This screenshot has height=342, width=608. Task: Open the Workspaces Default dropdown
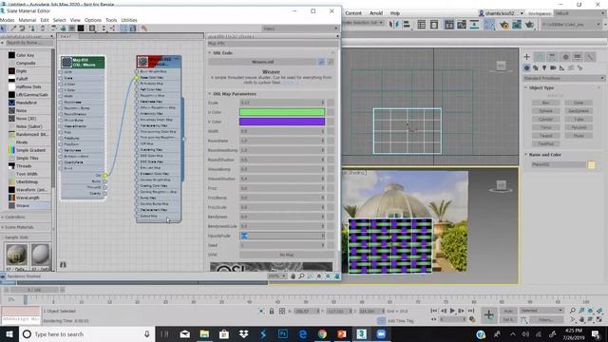pos(579,13)
